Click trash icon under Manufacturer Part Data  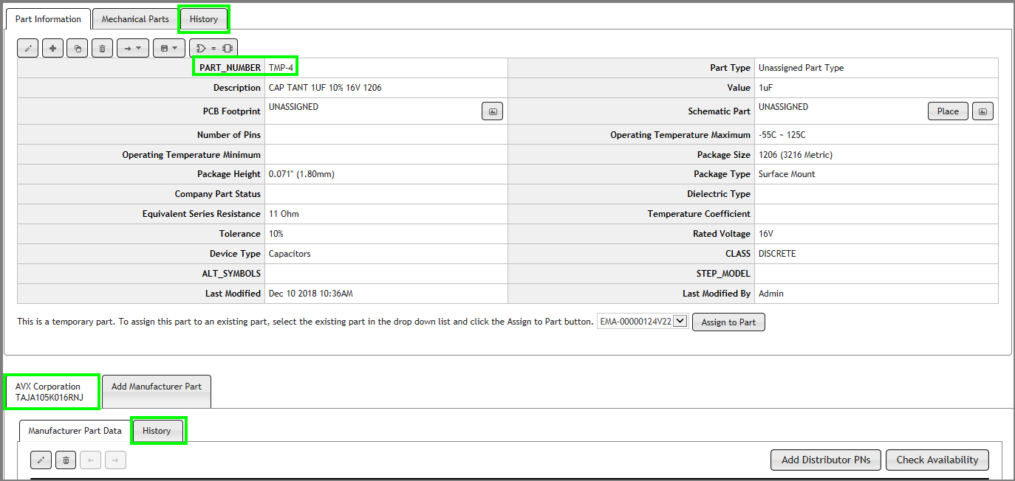click(x=66, y=460)
